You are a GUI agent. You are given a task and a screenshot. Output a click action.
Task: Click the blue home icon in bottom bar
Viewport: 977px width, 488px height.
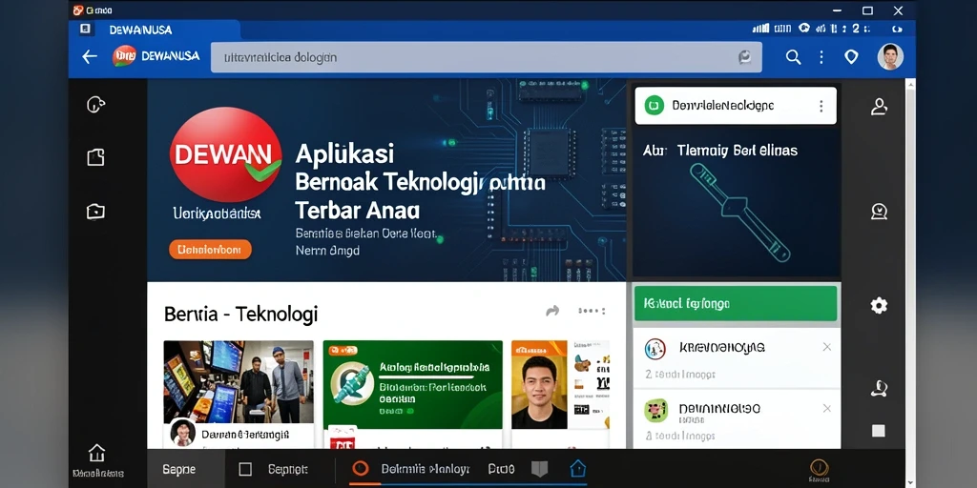pyautogui.click(x=578, y=468)
